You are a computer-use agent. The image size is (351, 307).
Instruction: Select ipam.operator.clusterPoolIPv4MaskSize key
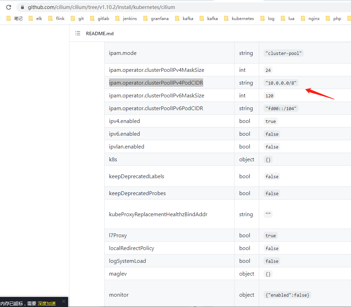tap(156, 70)
